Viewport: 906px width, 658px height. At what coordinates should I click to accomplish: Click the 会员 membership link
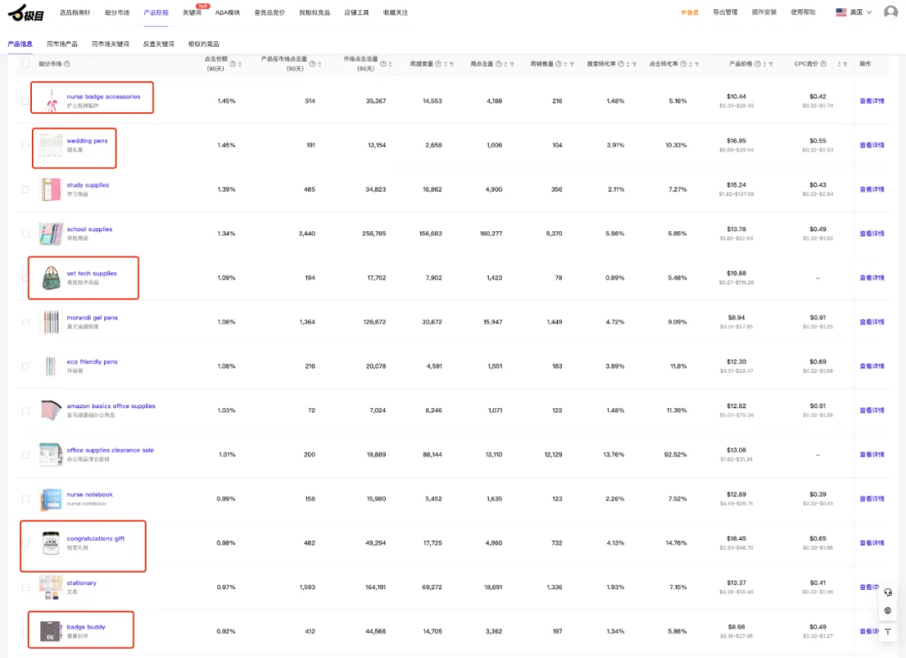coord(690,13)
